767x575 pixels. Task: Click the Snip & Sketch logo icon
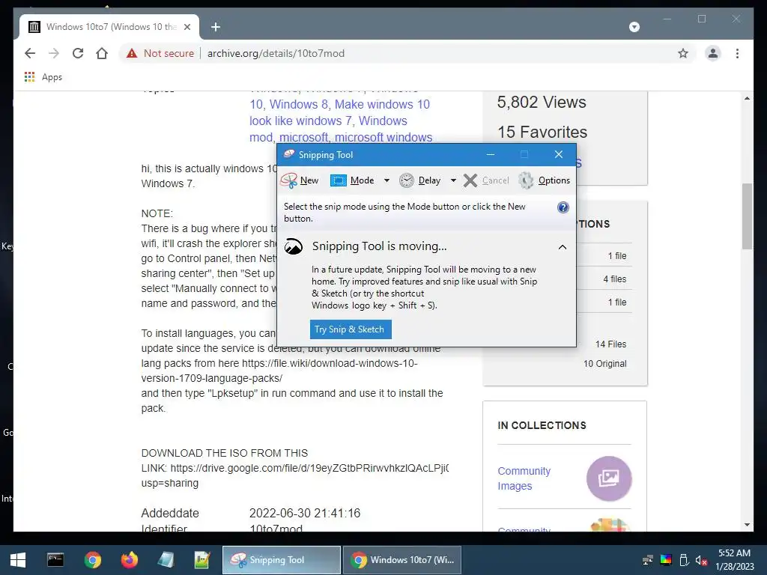294,246
